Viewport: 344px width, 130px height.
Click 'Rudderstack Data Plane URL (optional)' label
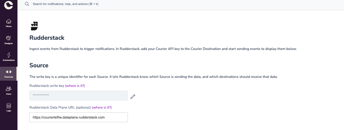point(60,107)
